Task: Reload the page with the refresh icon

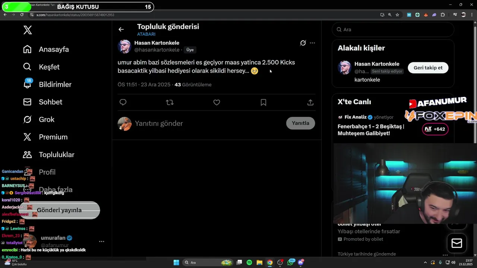Action: point(22,15)
